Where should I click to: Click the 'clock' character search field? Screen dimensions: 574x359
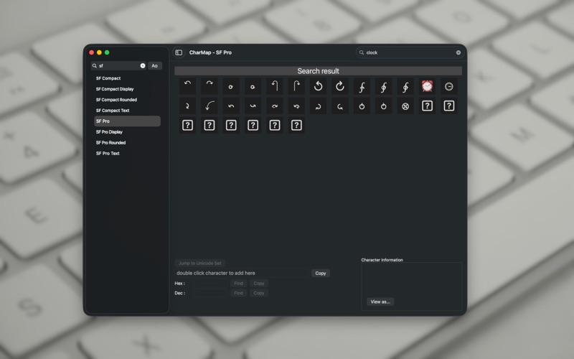pyautogui.click(x=410, y=52)
